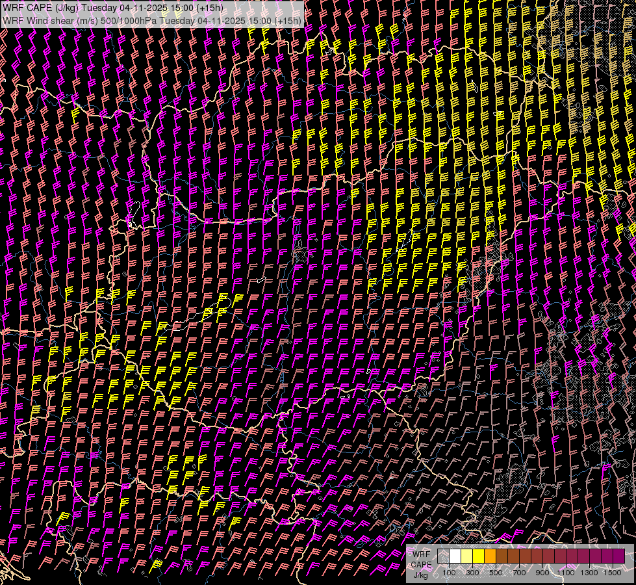
Task: Select the 1500 legend scale value
Action: [x=613, y=573]
